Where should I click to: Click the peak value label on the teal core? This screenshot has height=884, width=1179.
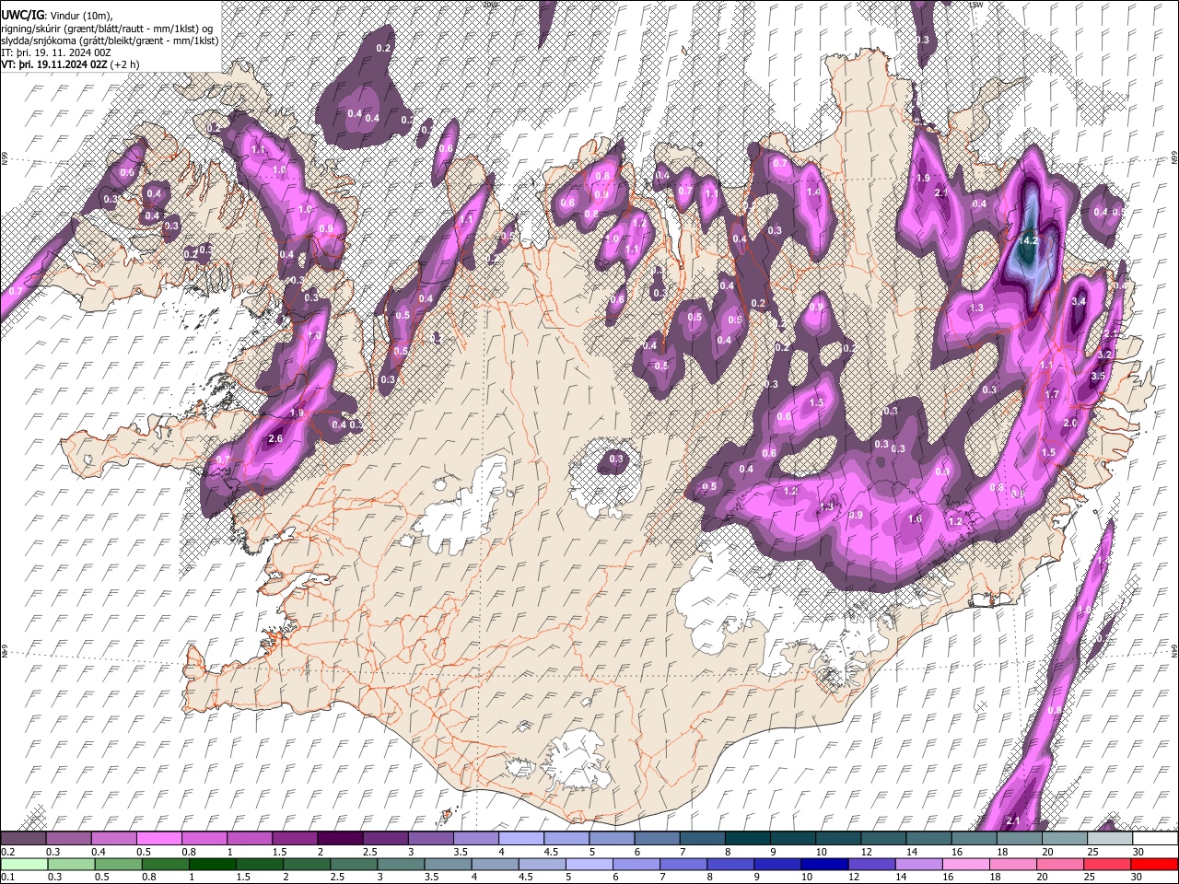[x=1030, y=240]
